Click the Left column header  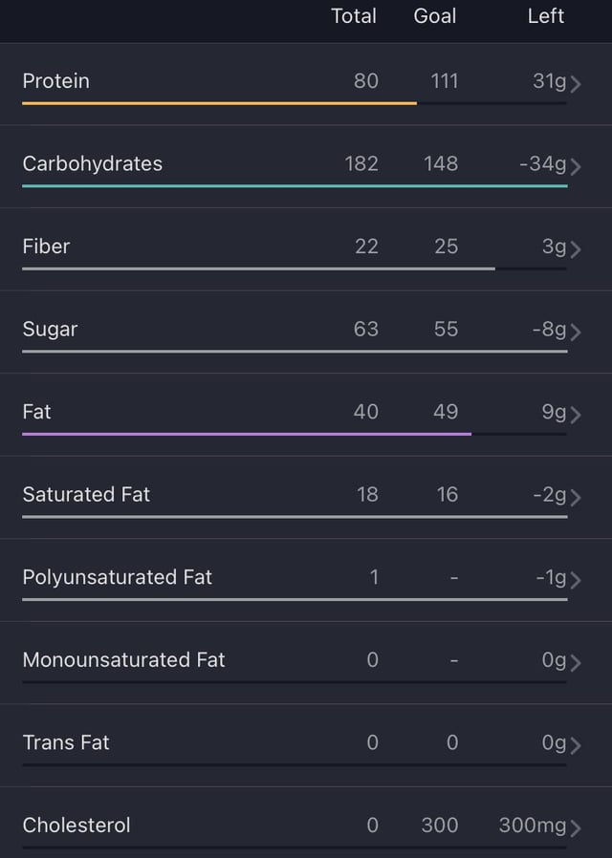pyautogui.click(x=546, y=16)
